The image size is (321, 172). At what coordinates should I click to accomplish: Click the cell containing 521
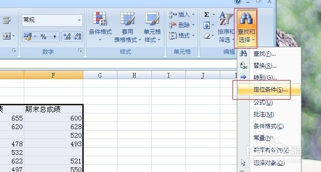pos(53,161)
